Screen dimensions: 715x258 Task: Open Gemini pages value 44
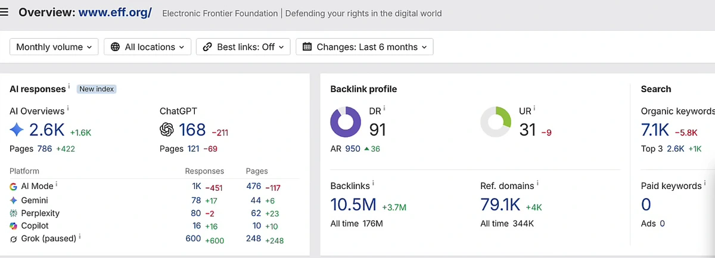point(256,200)
